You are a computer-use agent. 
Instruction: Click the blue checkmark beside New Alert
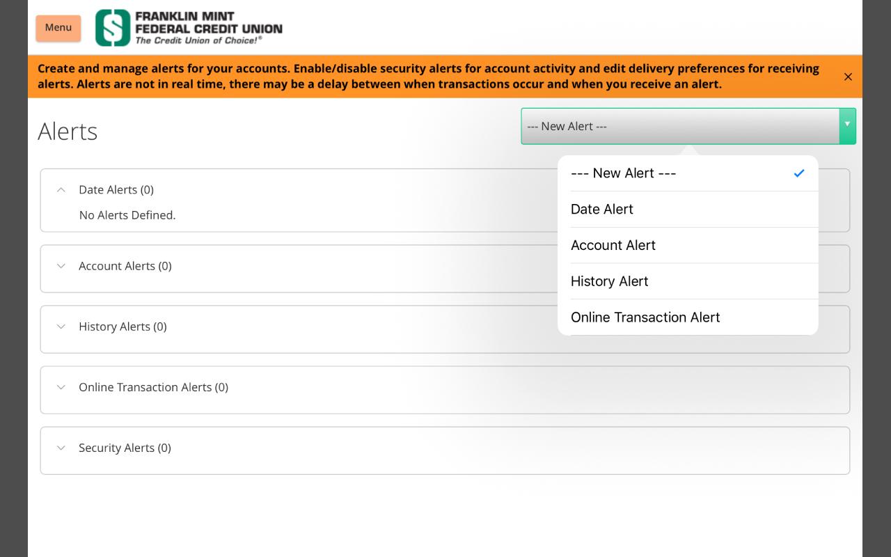pyautogui.click(x=799, y=173)
